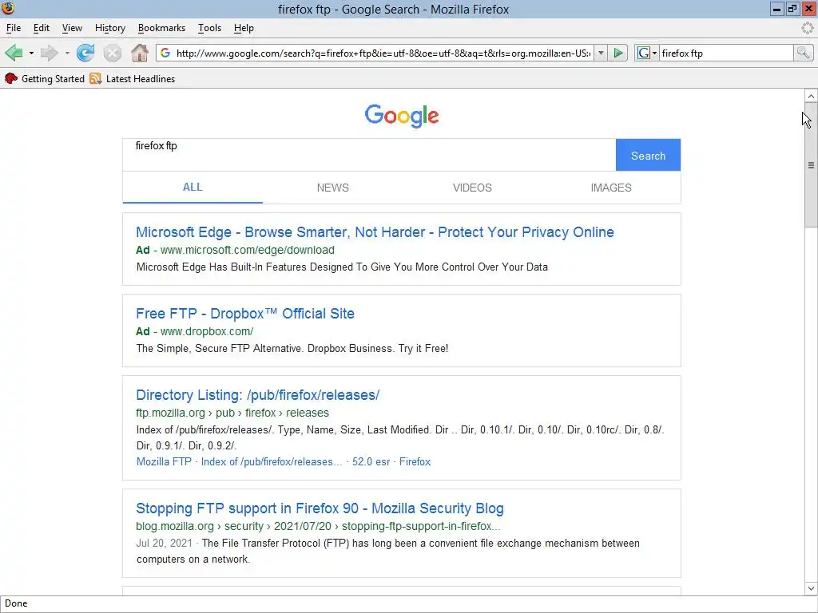The image size is (818, 613).
Task: Click the scrollbar up arrow
Action: click(x=811, y=96)
